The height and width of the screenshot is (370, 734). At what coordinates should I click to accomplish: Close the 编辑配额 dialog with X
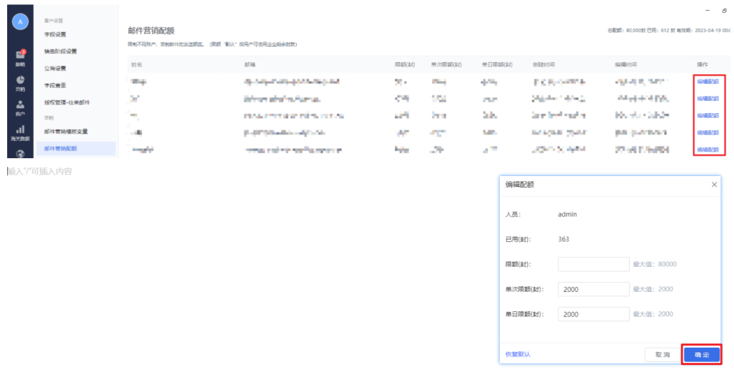tap(714, 185)
